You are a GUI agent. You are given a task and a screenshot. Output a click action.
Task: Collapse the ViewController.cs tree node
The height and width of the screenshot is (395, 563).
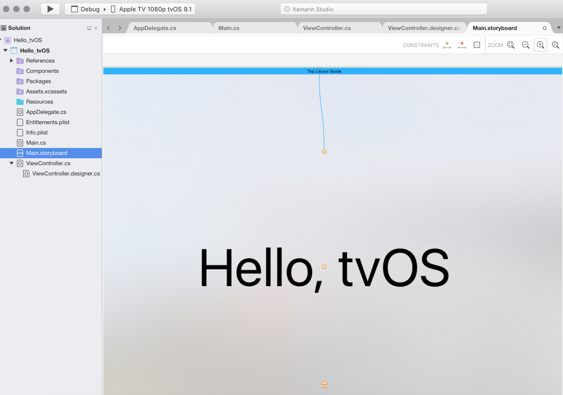coord(11,163)
